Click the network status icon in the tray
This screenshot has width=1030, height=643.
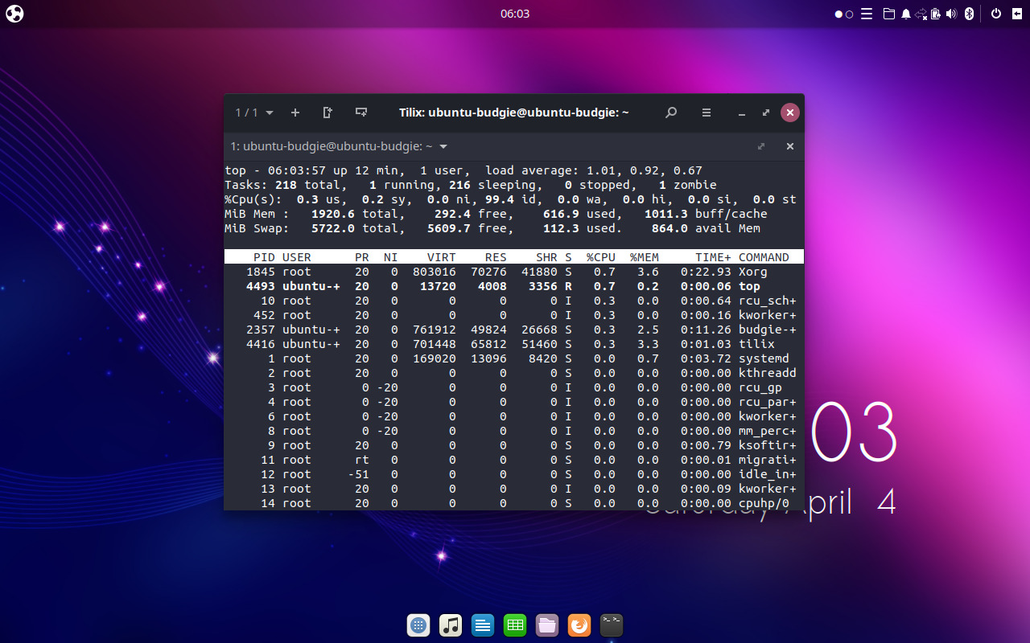click(922, 14)
